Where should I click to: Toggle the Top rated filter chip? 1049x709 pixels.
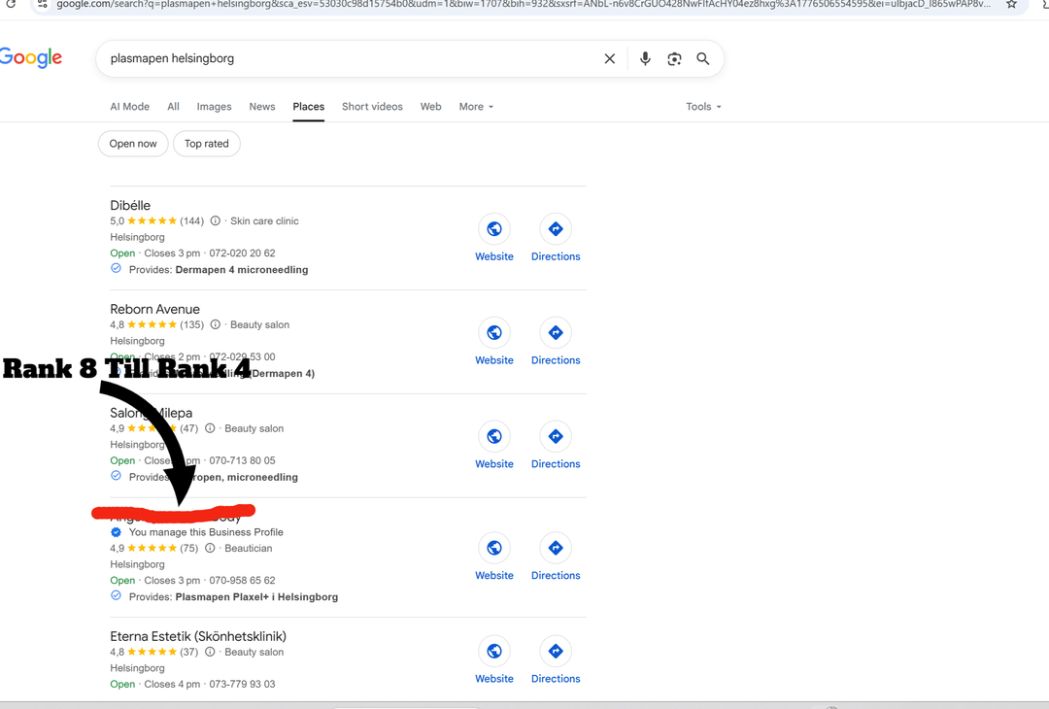pos(207,144)
